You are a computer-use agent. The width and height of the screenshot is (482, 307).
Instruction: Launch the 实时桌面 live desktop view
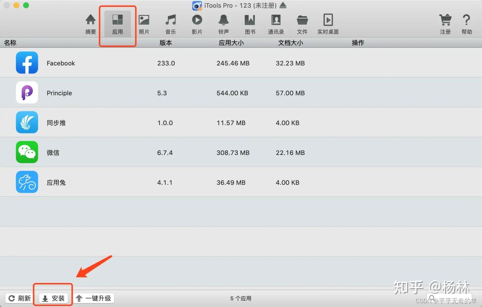coord(328,24)
